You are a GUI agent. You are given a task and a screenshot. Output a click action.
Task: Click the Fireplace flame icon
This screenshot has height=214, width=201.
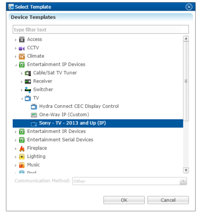(22, 148)
